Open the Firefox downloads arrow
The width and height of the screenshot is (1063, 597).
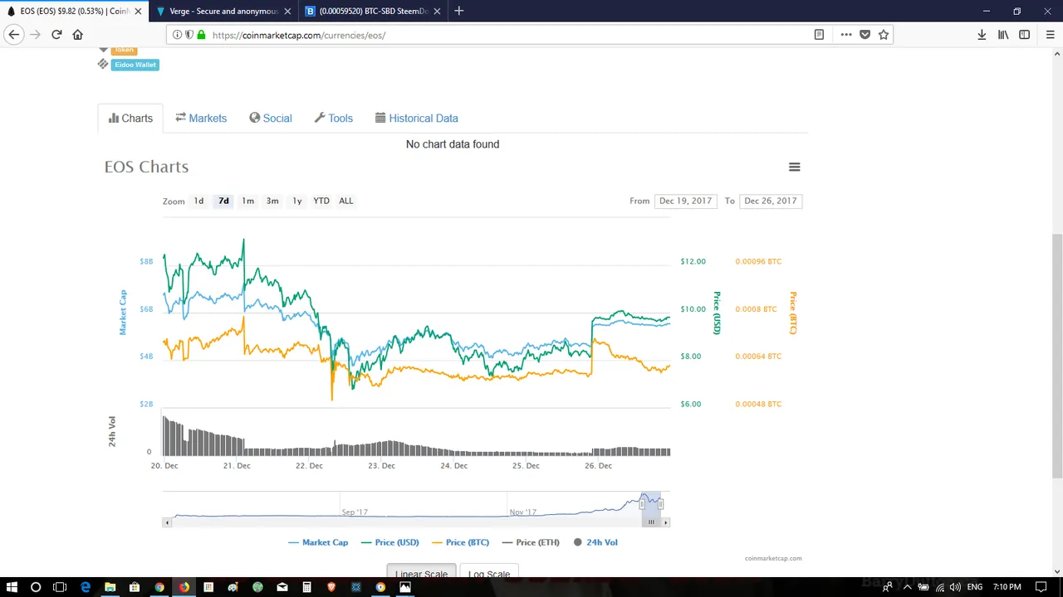tap(982, 35)
